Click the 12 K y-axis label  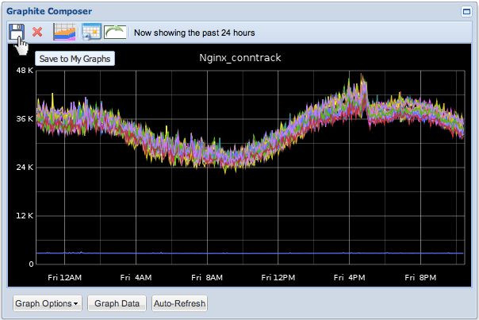point(25,216)
